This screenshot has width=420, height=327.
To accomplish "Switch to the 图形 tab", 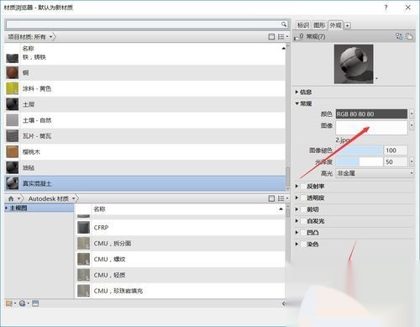I will 319,25.
